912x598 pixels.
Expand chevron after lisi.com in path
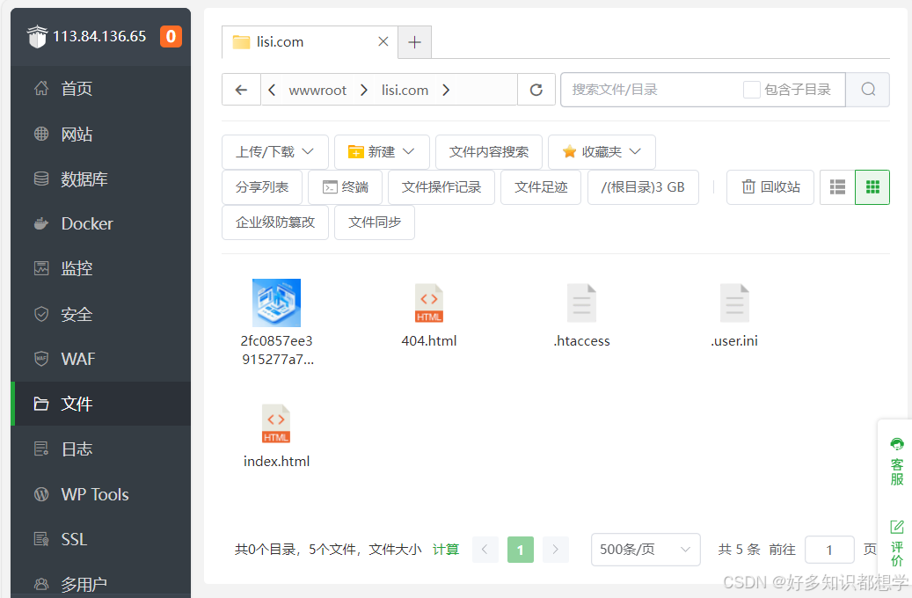point(446,90)
